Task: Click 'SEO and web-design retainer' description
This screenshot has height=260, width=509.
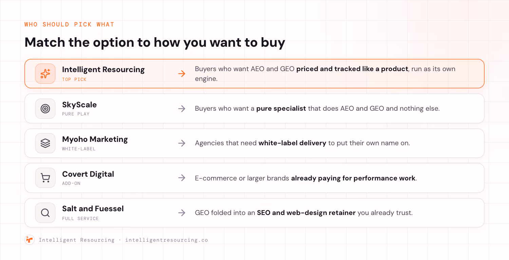Action: point(306,213)
